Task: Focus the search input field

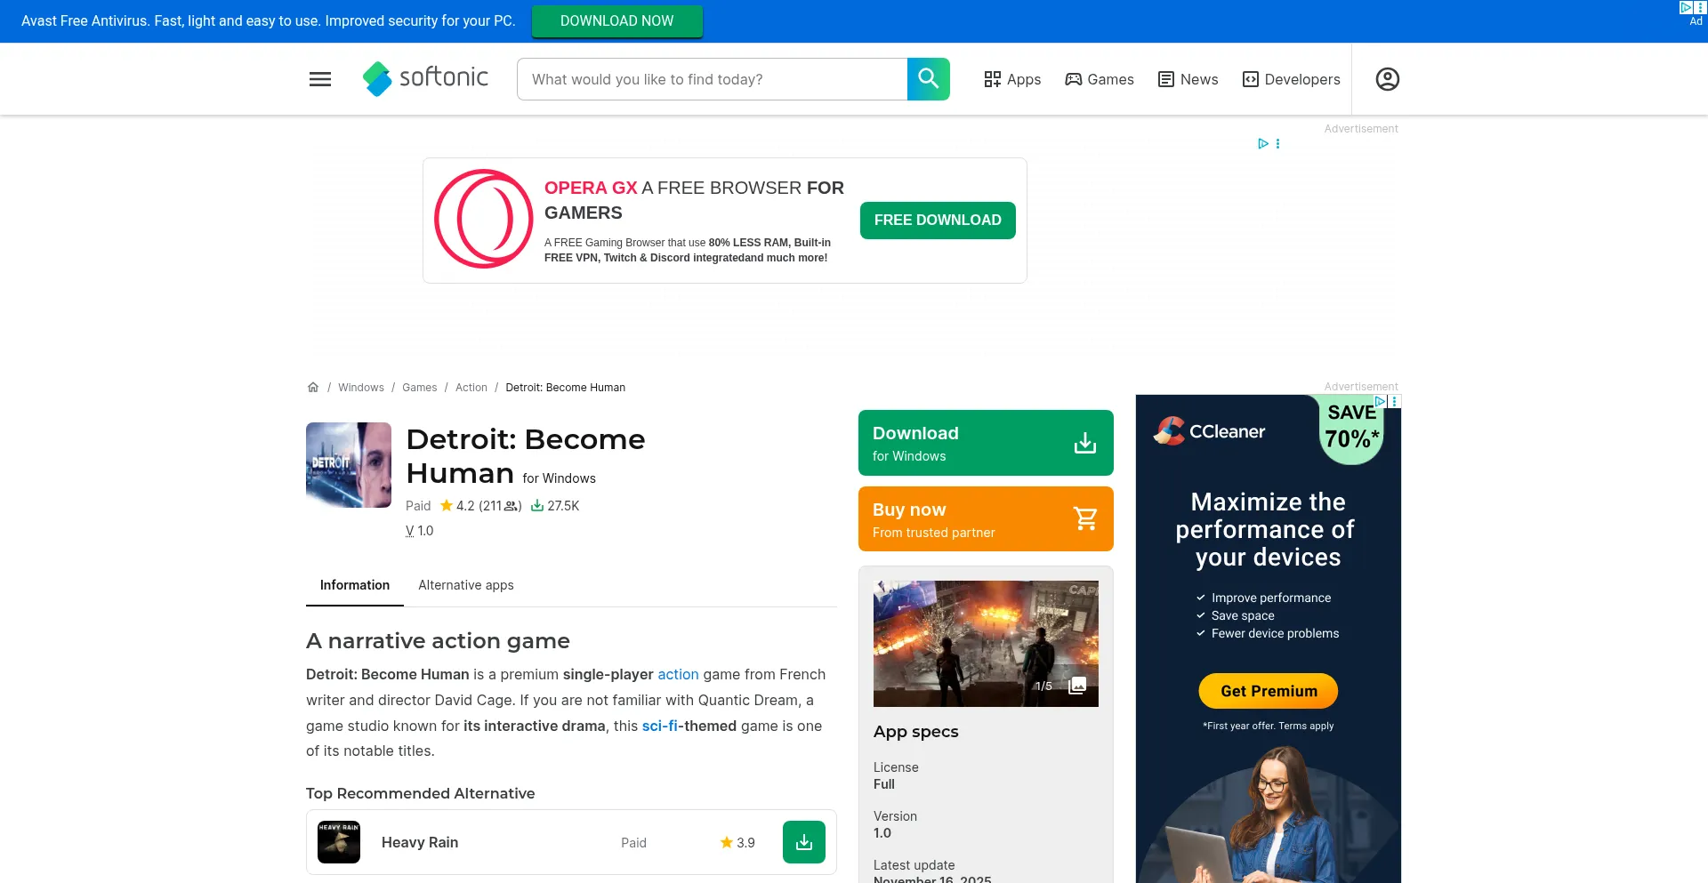Action: click(x=712, y=79)
